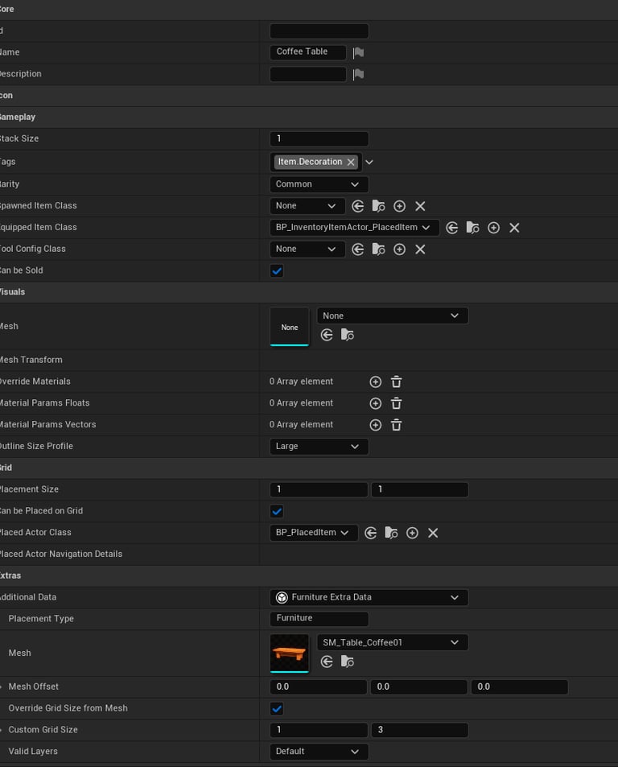Open Outline Size Profile dropdown set to Large
The image size is (618, 767).
tap(319, 447)
